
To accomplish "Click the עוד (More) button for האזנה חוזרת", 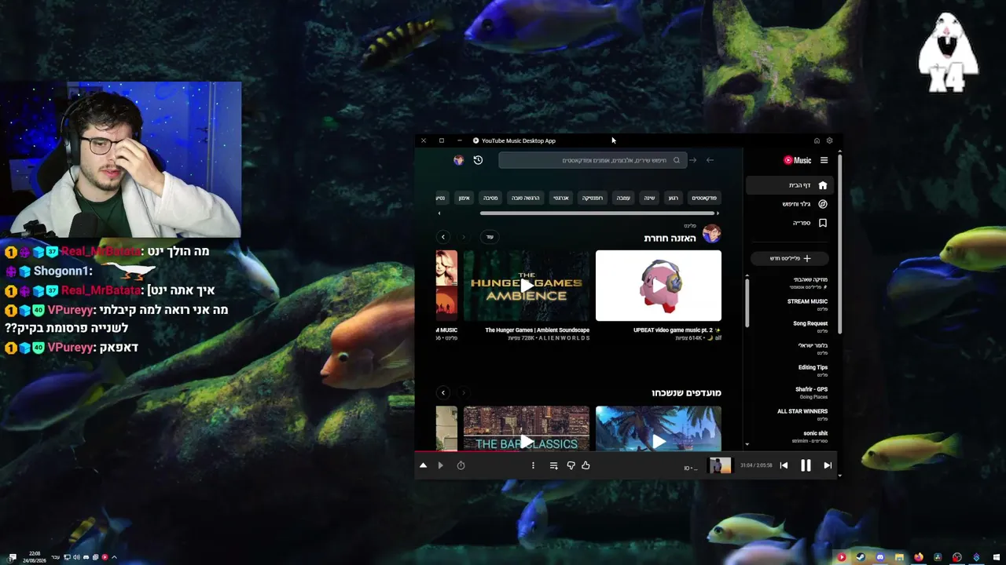I will click(x=490, y=237).
